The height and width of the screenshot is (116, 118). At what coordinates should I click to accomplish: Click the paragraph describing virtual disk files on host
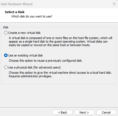[x=60, y=41]
